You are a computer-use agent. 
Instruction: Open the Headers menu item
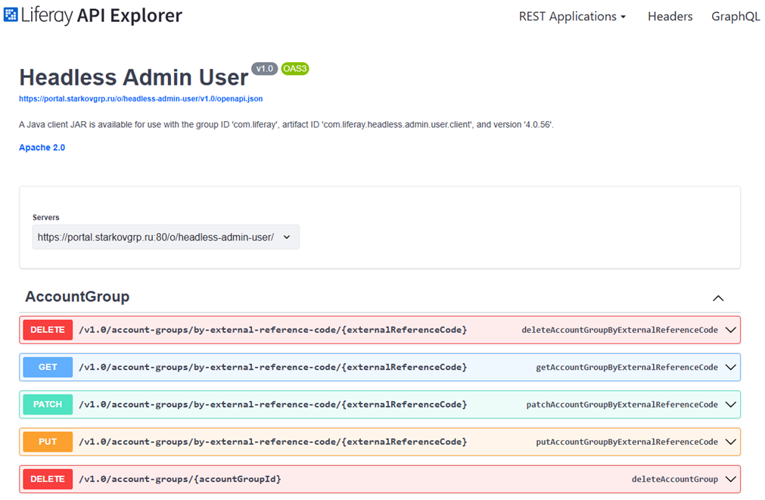point(670,17)
